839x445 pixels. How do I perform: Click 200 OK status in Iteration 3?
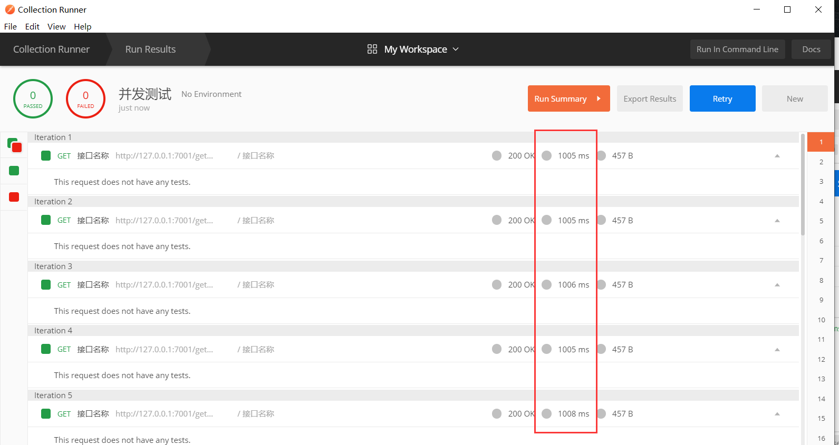coord(521,284)
